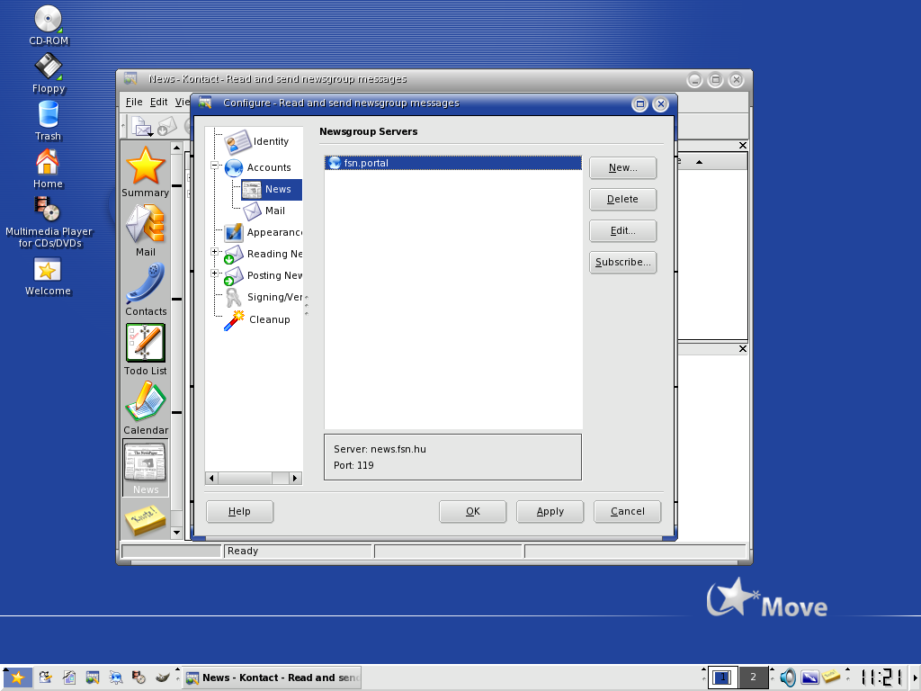The width and height of the screenshot is (921, 691).
Task: Click the grayed envelope download toolbar icon in Kontact
Action: click(166, 126)
